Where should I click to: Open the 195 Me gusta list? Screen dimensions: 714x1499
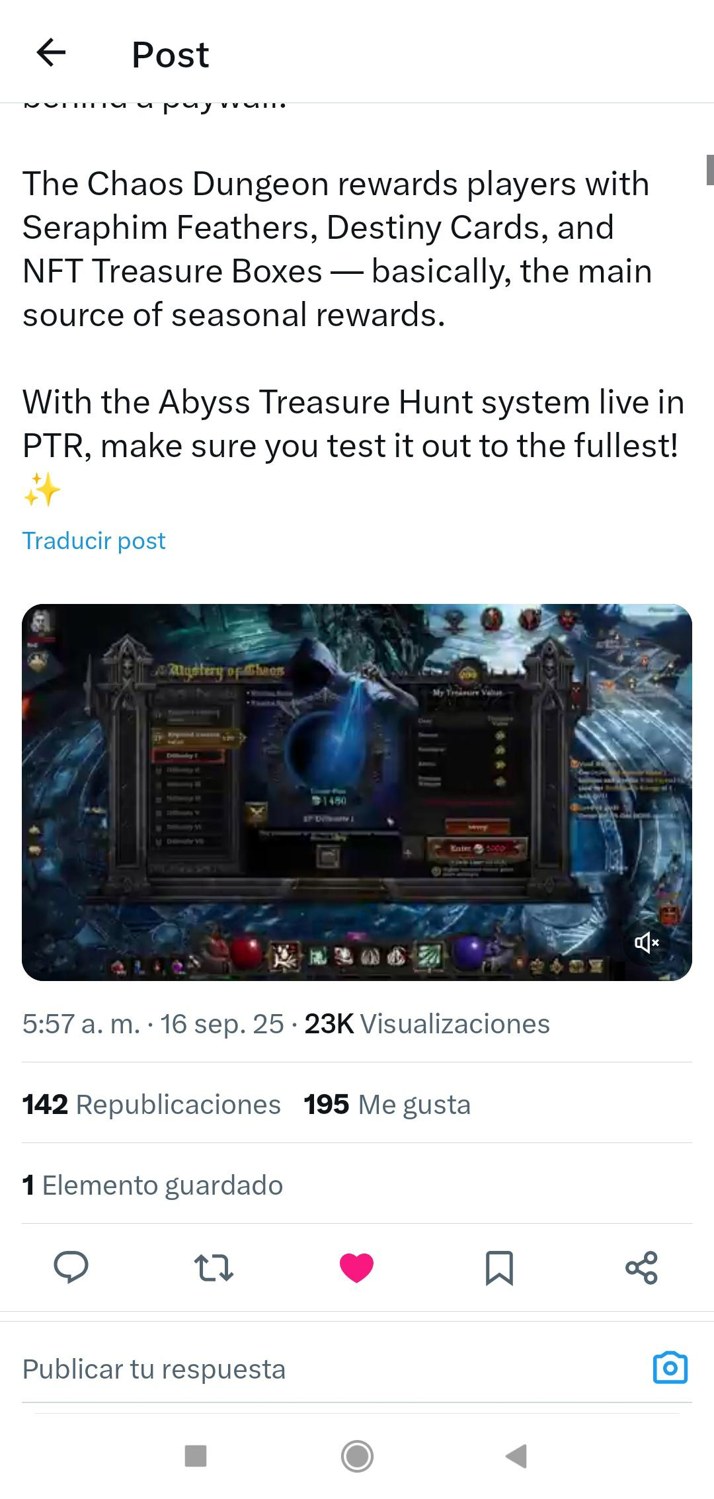pyautogui.click(x=387, y=1104)
